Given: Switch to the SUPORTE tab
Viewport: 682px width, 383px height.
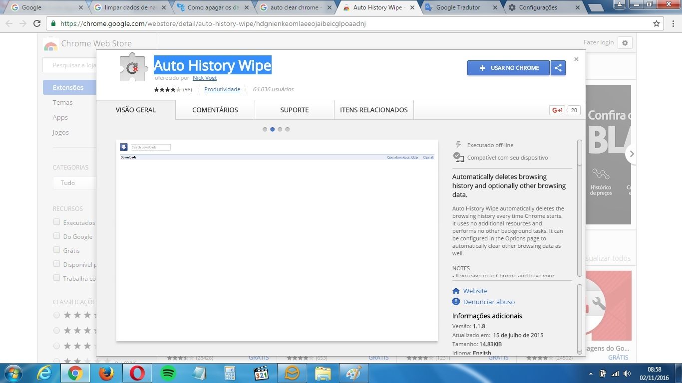Looking at the screenshot, I should pyautogui.click(x=295, y=110).
